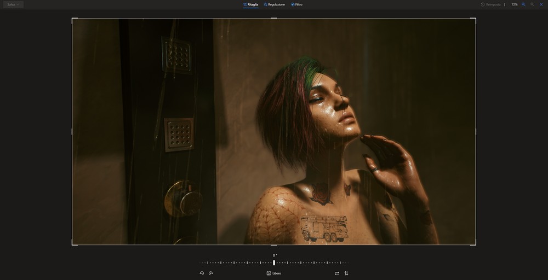Open the Libero aspect ratio selector
Image resolution: width=548 pixels, height=280 pixels.
(274, 273)
